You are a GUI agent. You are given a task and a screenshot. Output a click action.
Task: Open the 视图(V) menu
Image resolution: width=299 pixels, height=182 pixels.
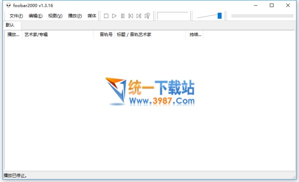pos(55,16)
